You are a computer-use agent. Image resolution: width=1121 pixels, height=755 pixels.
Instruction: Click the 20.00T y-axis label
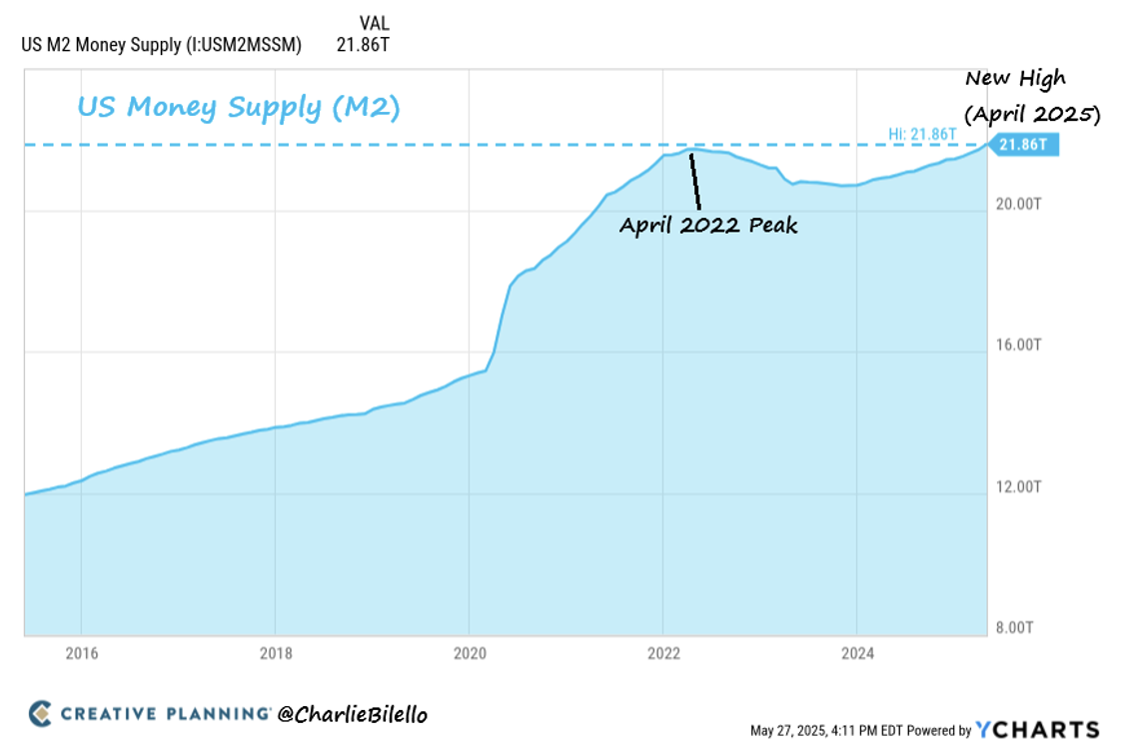pyautogui.click(x=1021, y=203)
